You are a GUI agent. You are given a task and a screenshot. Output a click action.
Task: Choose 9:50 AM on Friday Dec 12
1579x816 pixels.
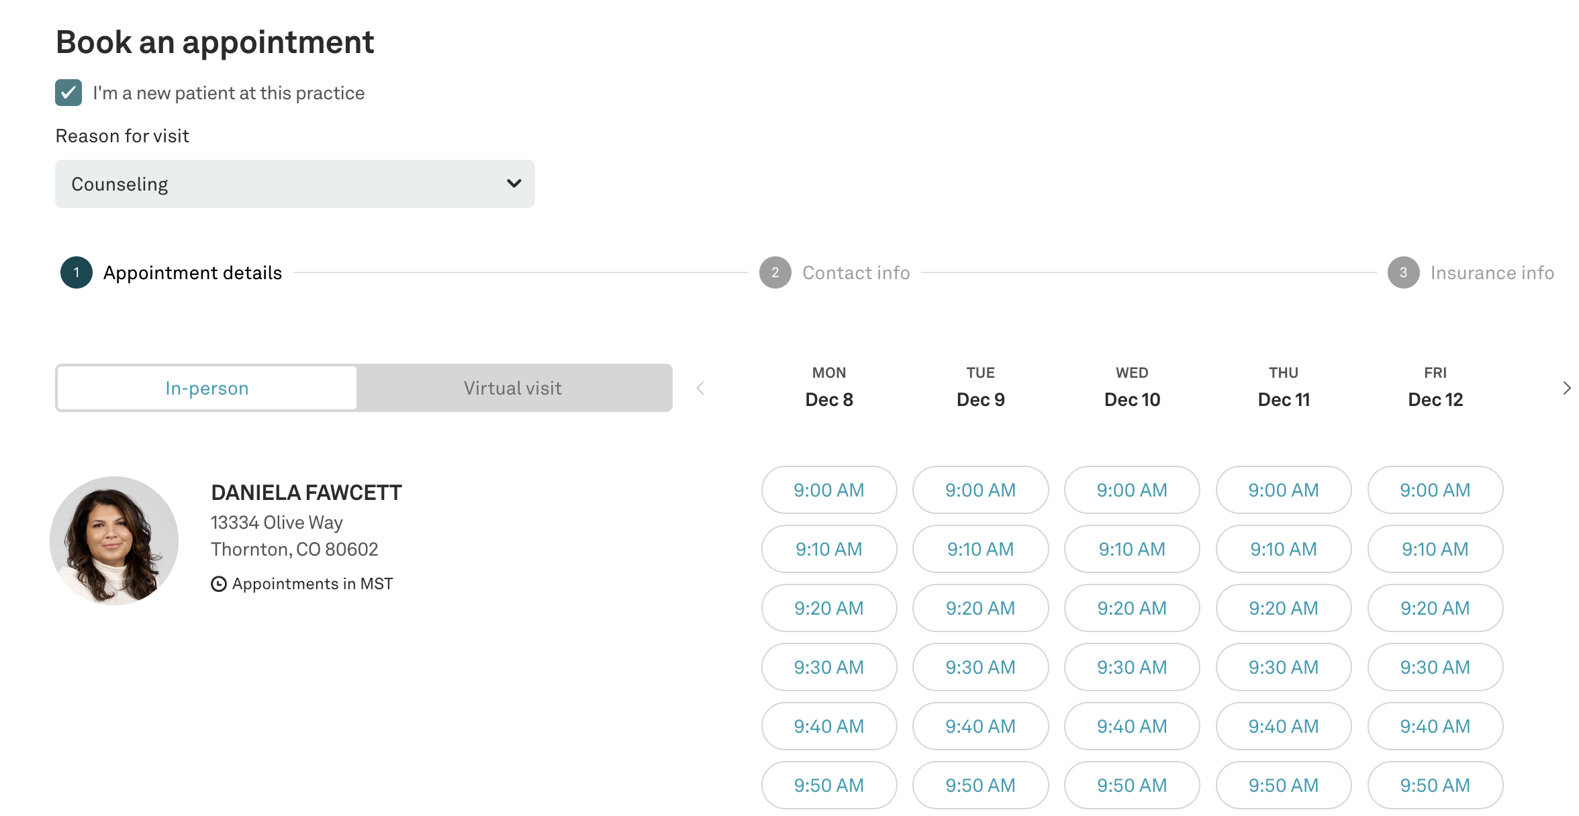(1435, 785)
